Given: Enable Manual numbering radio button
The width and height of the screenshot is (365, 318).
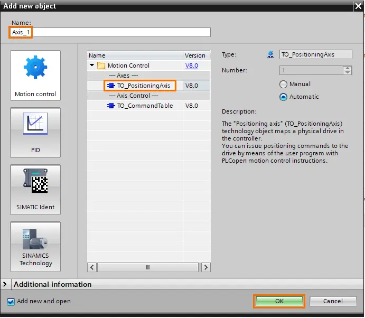Looking at the screenshot, I should (x=283, y=85).
